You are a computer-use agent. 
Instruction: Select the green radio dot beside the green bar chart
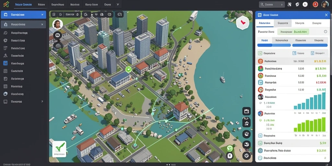[x=260, y=120]
